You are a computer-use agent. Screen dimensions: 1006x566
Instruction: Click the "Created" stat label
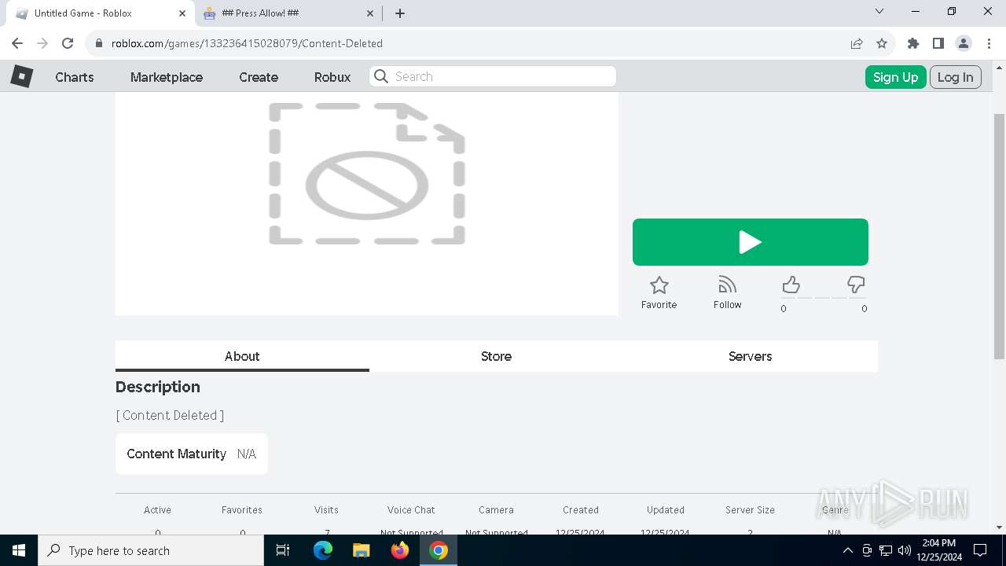[x=581, y=510]
